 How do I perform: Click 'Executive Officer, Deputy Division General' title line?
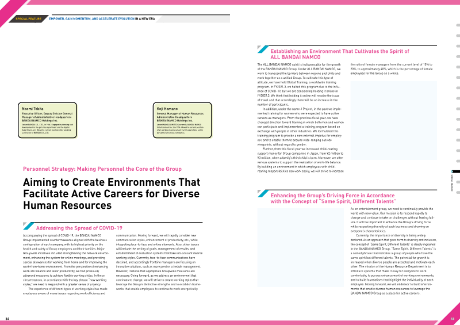[47, 114]
